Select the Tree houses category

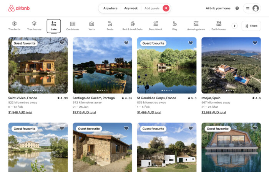[x=34, y=26]
